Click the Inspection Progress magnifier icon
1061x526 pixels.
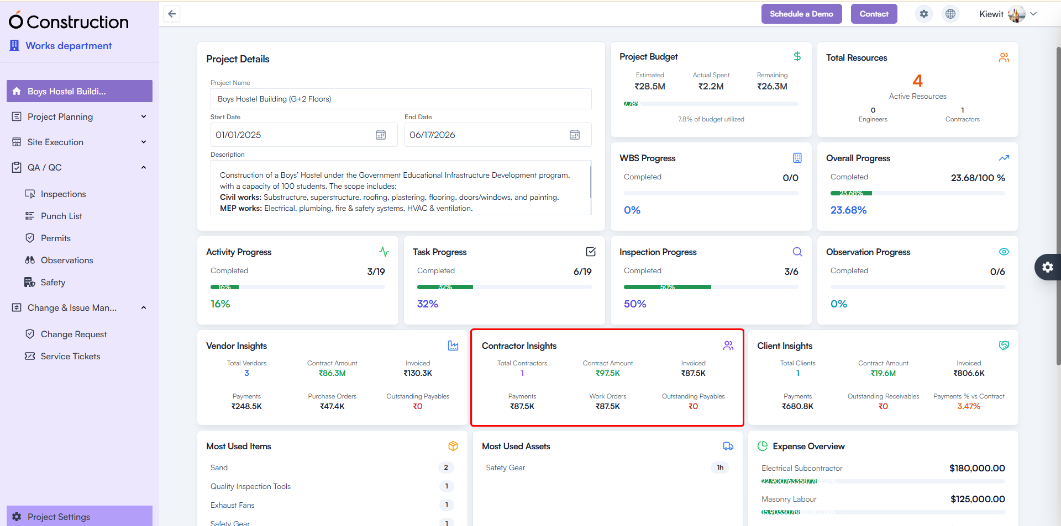pyautogui.click(x=797, y=252)
